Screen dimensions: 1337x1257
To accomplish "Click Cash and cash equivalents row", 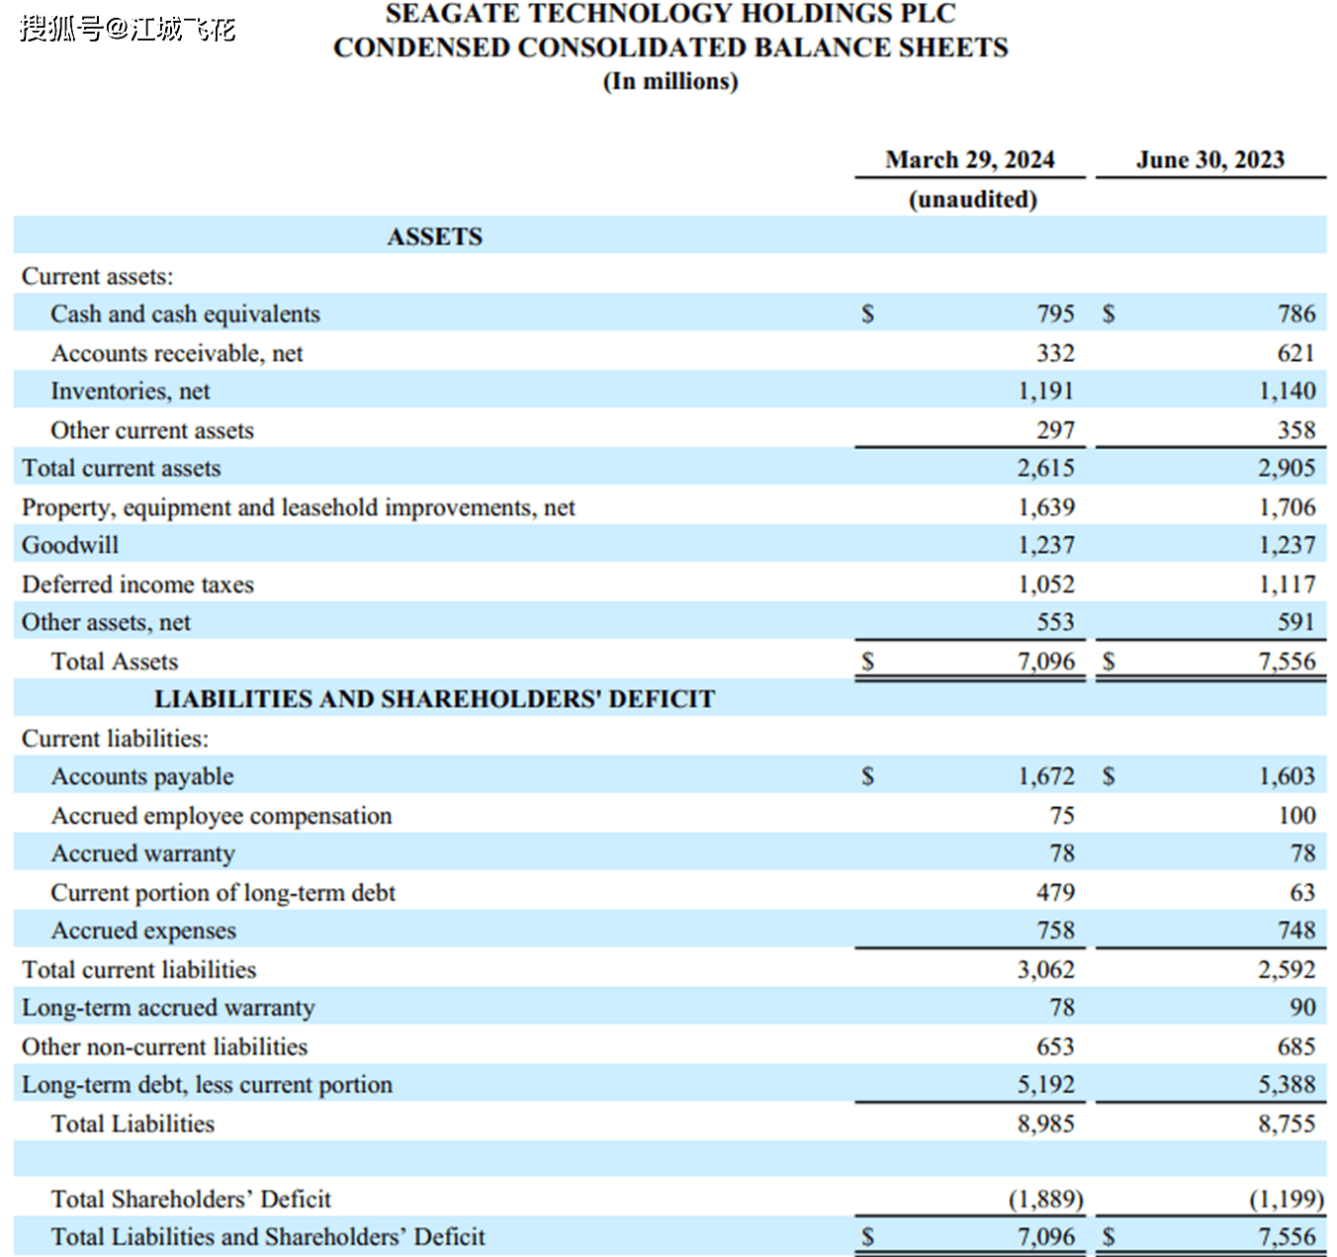I will point(186,314).
